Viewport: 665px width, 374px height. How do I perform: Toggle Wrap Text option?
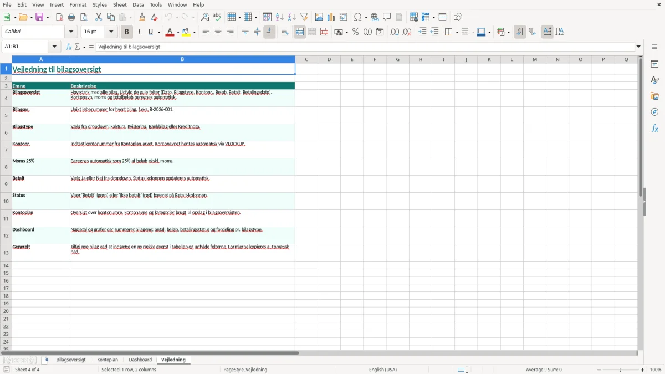tap(285, 32)
